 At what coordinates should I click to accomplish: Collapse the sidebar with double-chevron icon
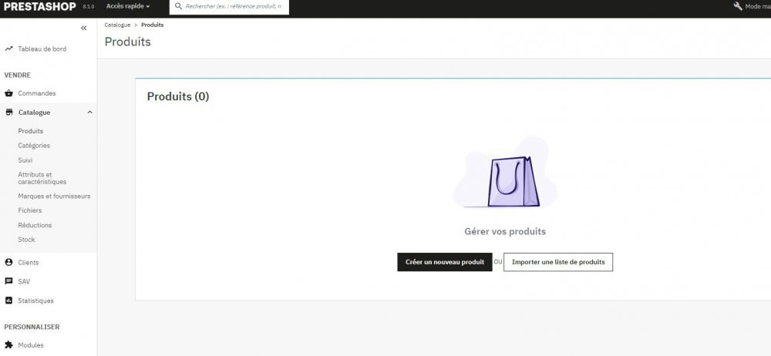pyautogui.click(x=83, y=28)
